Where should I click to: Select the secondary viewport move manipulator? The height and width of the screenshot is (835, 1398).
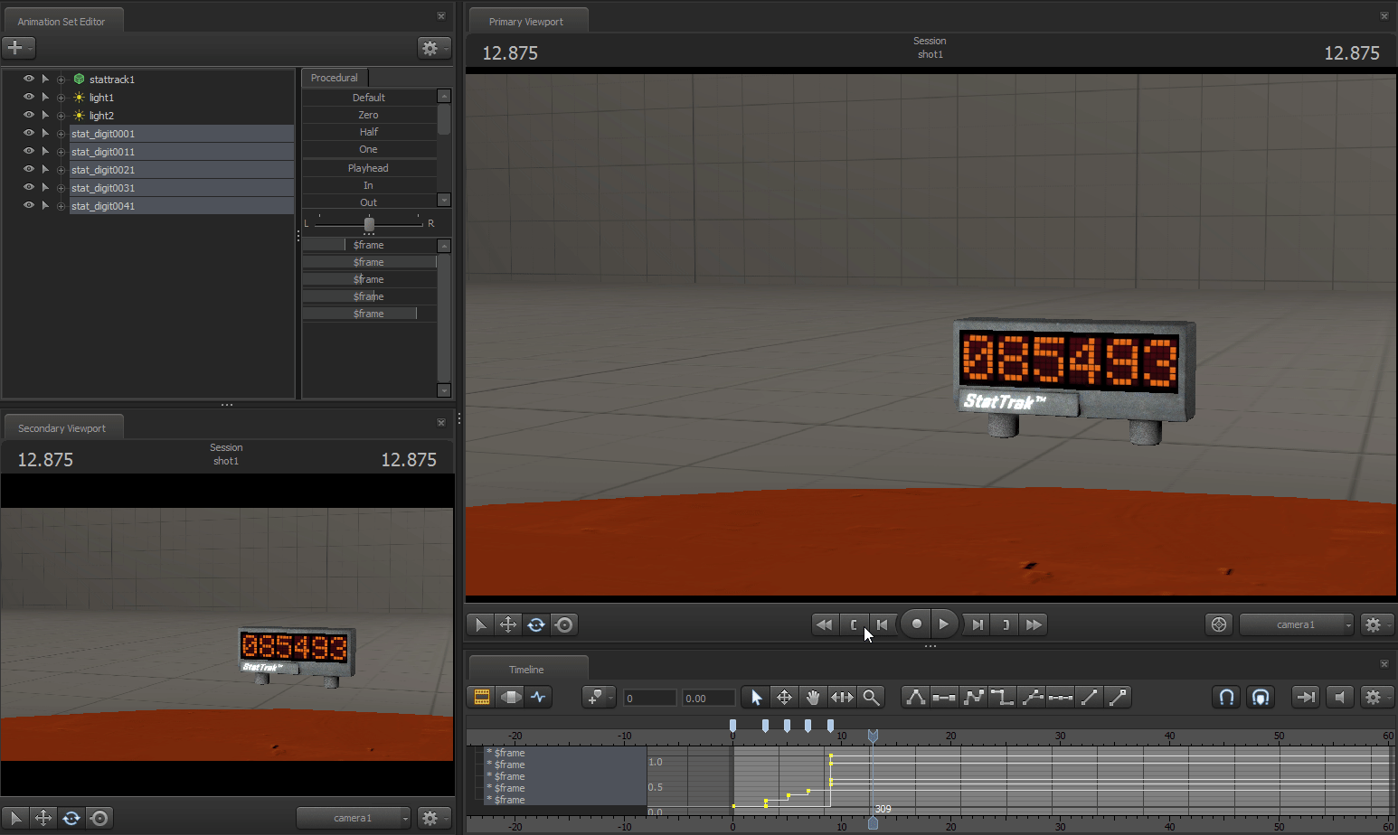click(43, 818)
